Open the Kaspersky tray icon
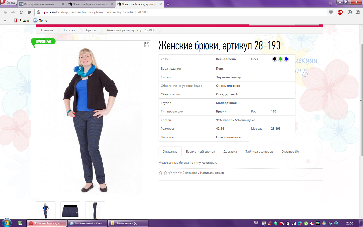Image resolution: width=363 pixels, height=227 pixels. point(282,223)
